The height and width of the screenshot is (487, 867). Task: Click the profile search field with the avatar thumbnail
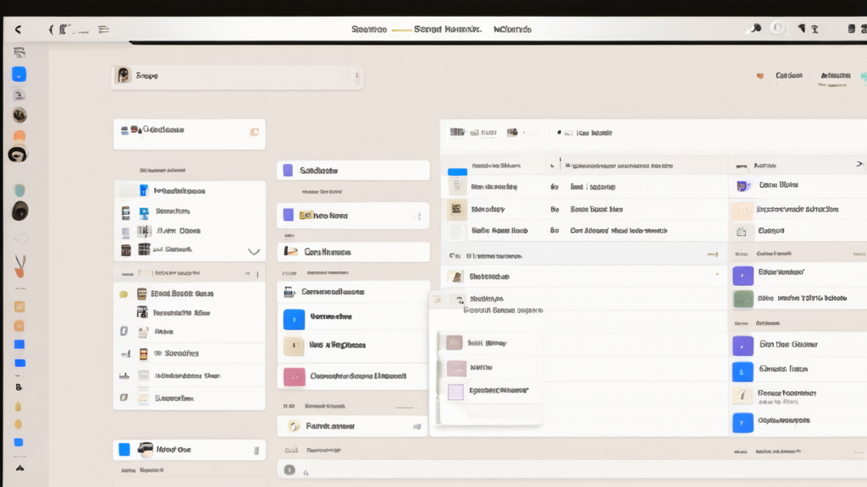237,76
